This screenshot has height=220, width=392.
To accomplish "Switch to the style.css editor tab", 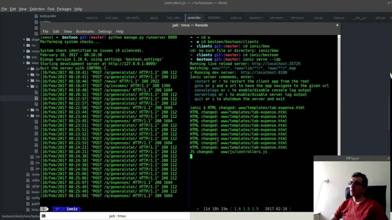I will coord(236,18).
